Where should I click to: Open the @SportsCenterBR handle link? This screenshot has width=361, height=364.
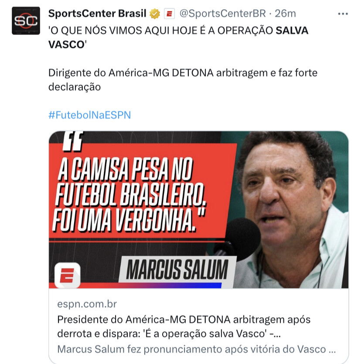[223, 14]
